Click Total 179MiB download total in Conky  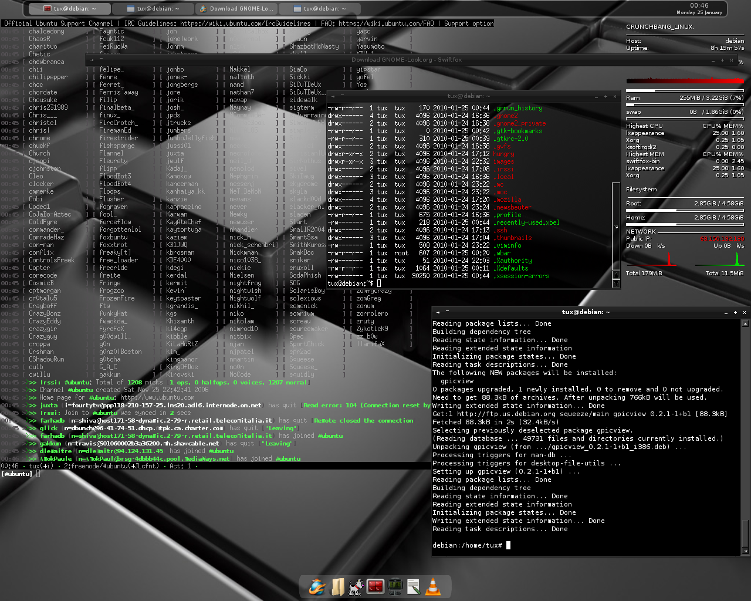point(644,274)
